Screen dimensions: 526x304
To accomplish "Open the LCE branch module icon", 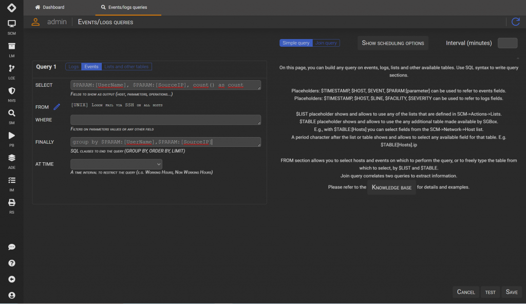I will click(x=11, y=68).
